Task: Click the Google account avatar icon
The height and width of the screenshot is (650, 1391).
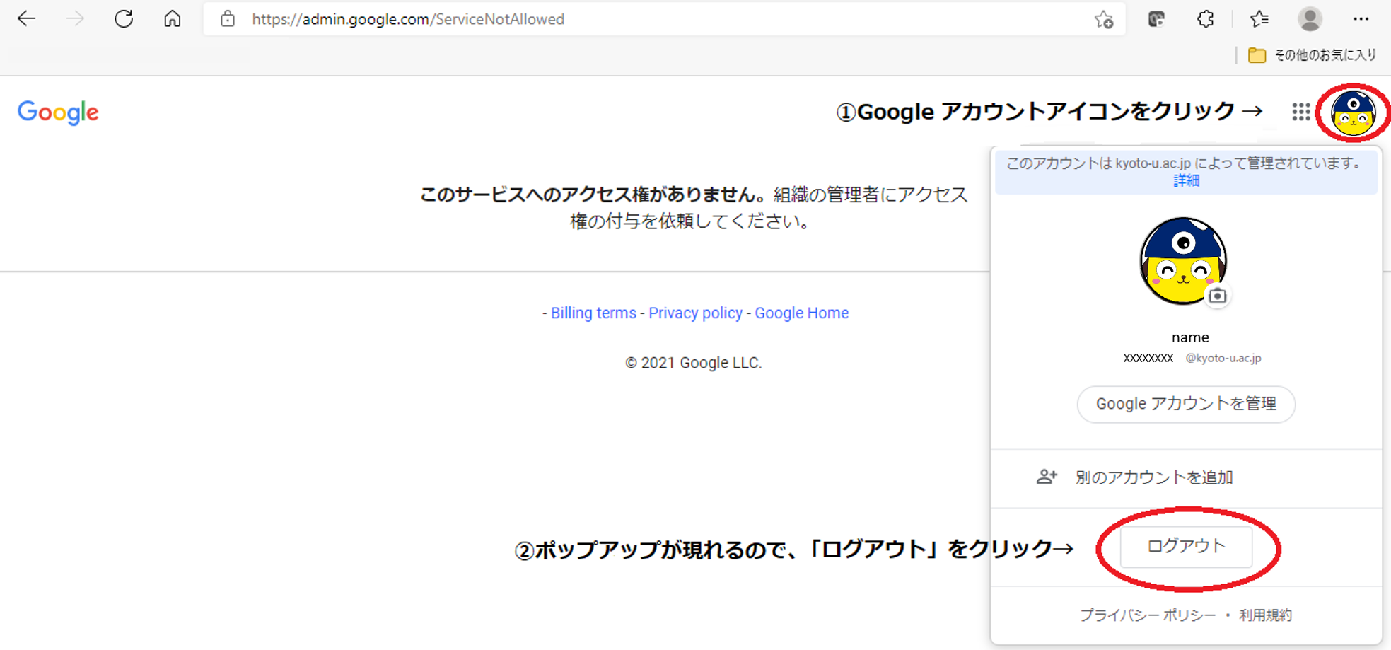Action: point(1353,112)
